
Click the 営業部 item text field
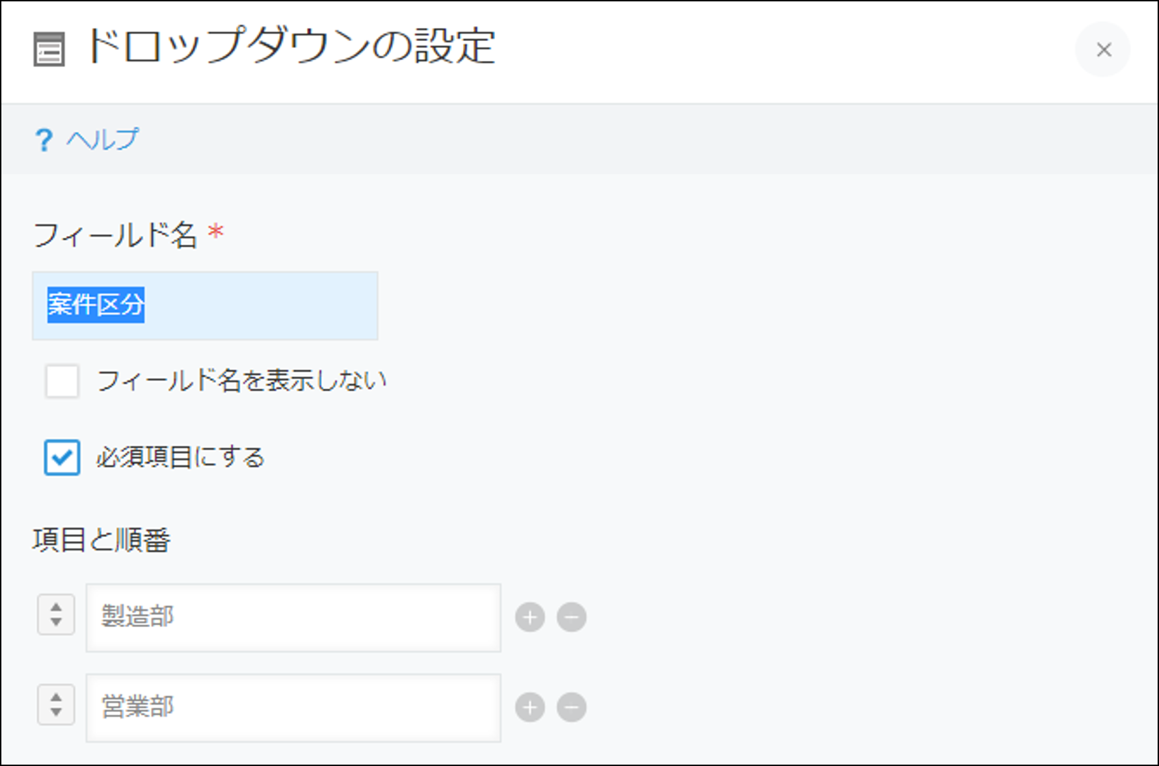click(293, 708)
